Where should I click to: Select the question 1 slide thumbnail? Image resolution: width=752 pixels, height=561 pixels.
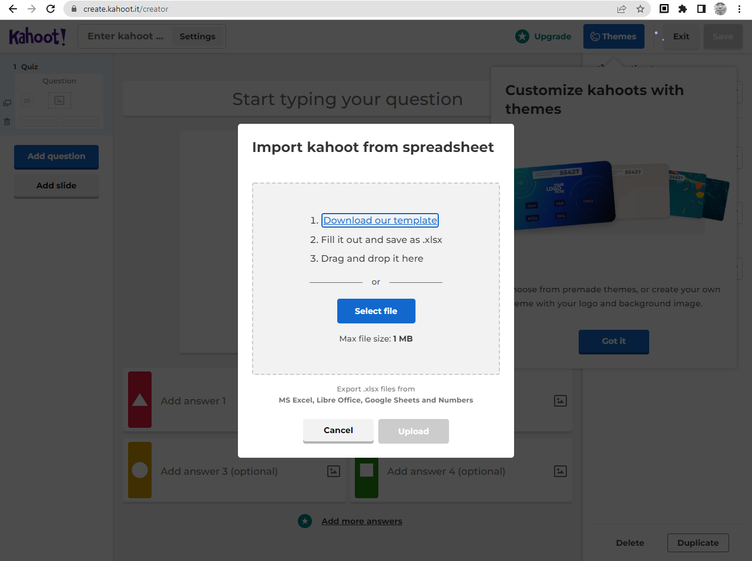pyautogui.click(x=59, y=102)
